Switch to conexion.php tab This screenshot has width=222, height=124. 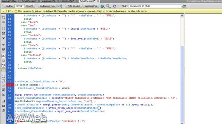click(x=9, y=1)
